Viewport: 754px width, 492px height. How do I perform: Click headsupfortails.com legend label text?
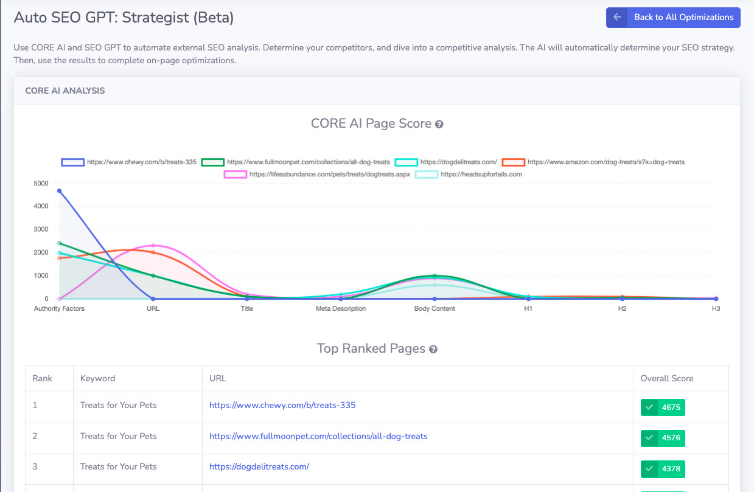point(481,175)
